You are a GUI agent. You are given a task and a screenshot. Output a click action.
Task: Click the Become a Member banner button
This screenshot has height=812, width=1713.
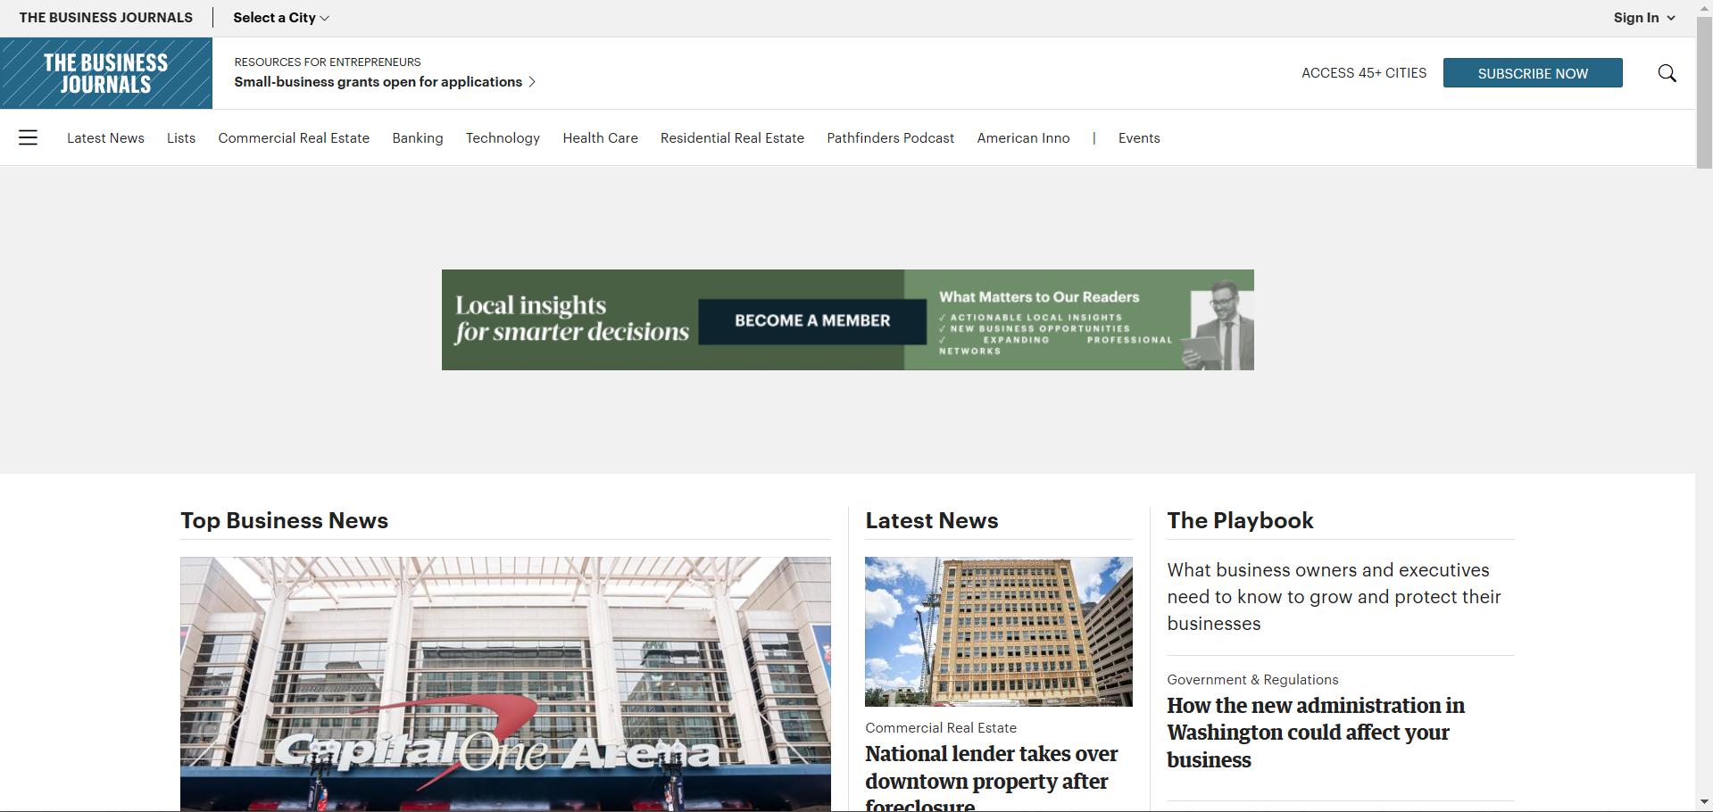(812, 321)
